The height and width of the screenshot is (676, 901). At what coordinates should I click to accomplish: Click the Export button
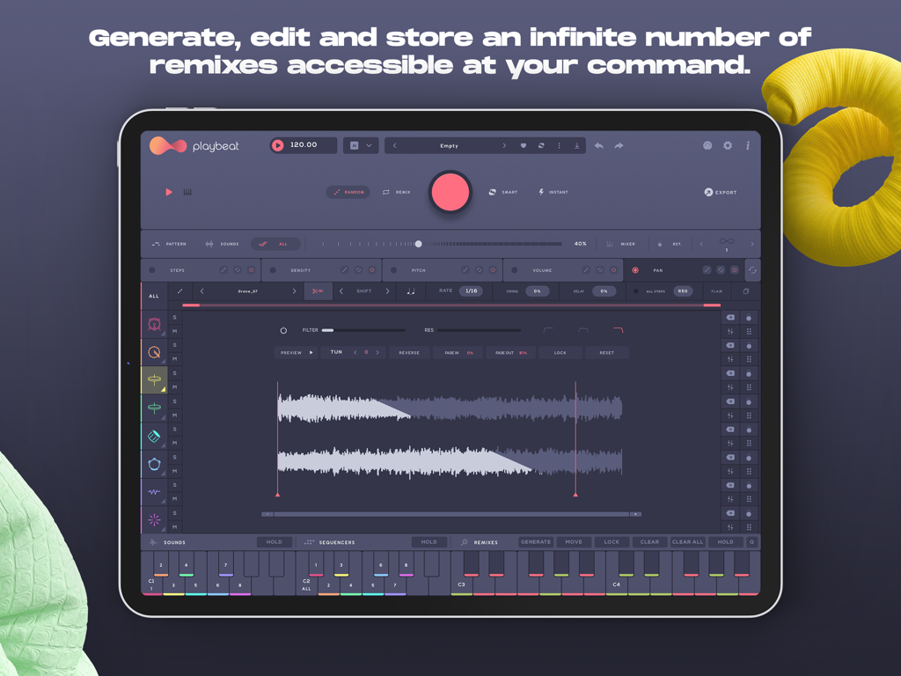click(x=720, y=193)
